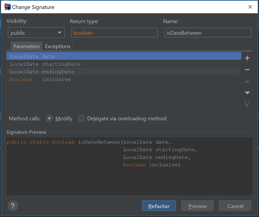Switch to the Exceptions tab
Screen dimensions: 259x217
[x=58, y=46]
